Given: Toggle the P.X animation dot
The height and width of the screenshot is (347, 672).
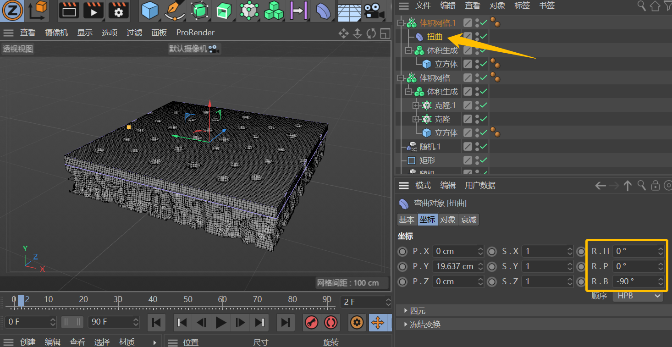Looking at the screenshot, I should (402, 251).
